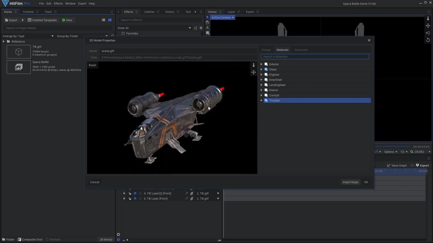Click the viewer reset rotation icon at right edge
This screenshot has height=243, width=433.
[428, 40]
